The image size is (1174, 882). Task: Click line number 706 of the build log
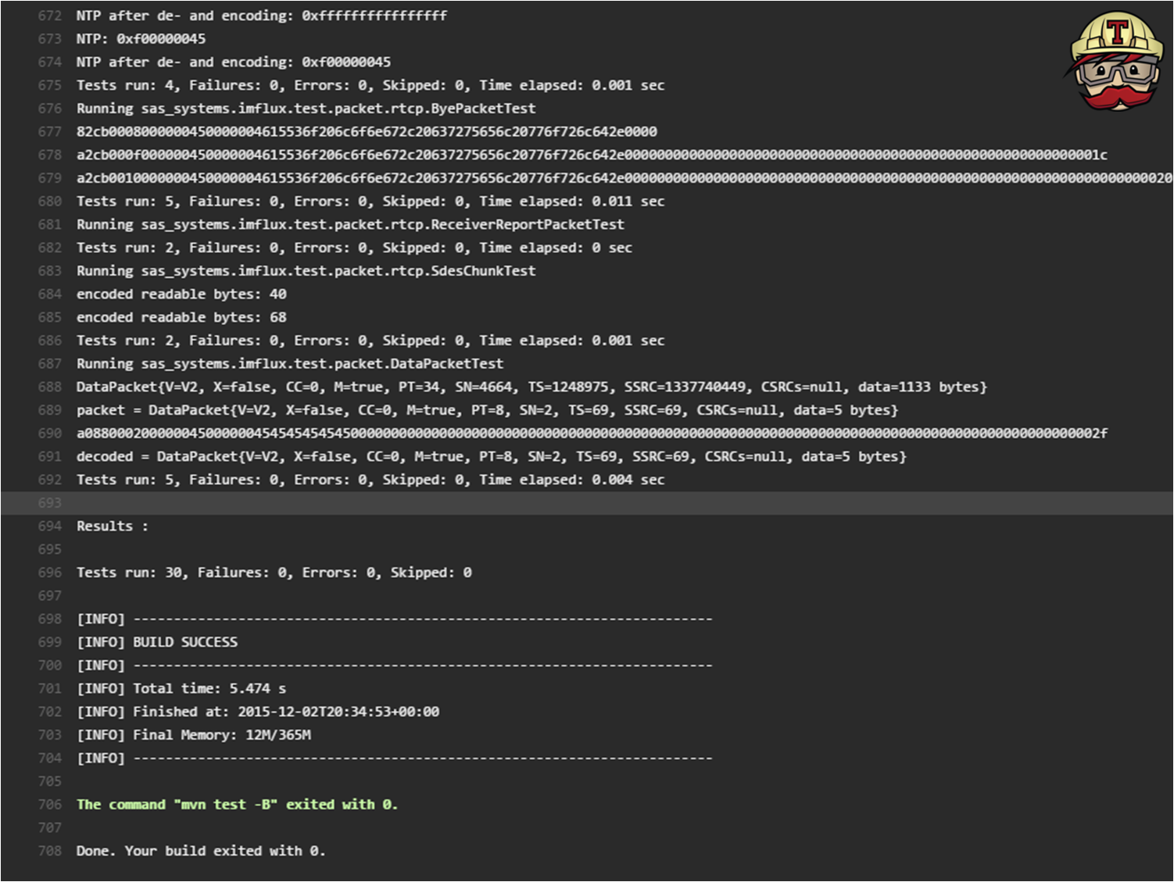coord(49,805)
